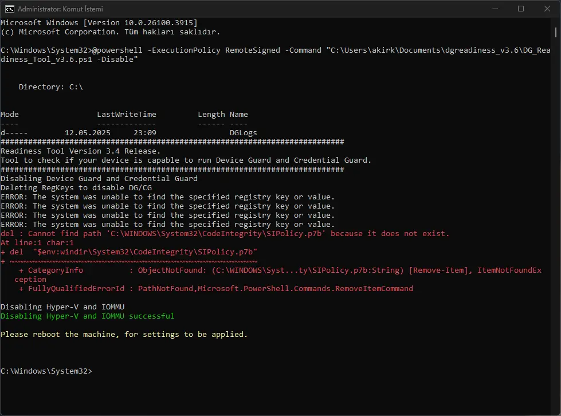Click the red 'At line:1 char:1' line

tap(37, 243)
